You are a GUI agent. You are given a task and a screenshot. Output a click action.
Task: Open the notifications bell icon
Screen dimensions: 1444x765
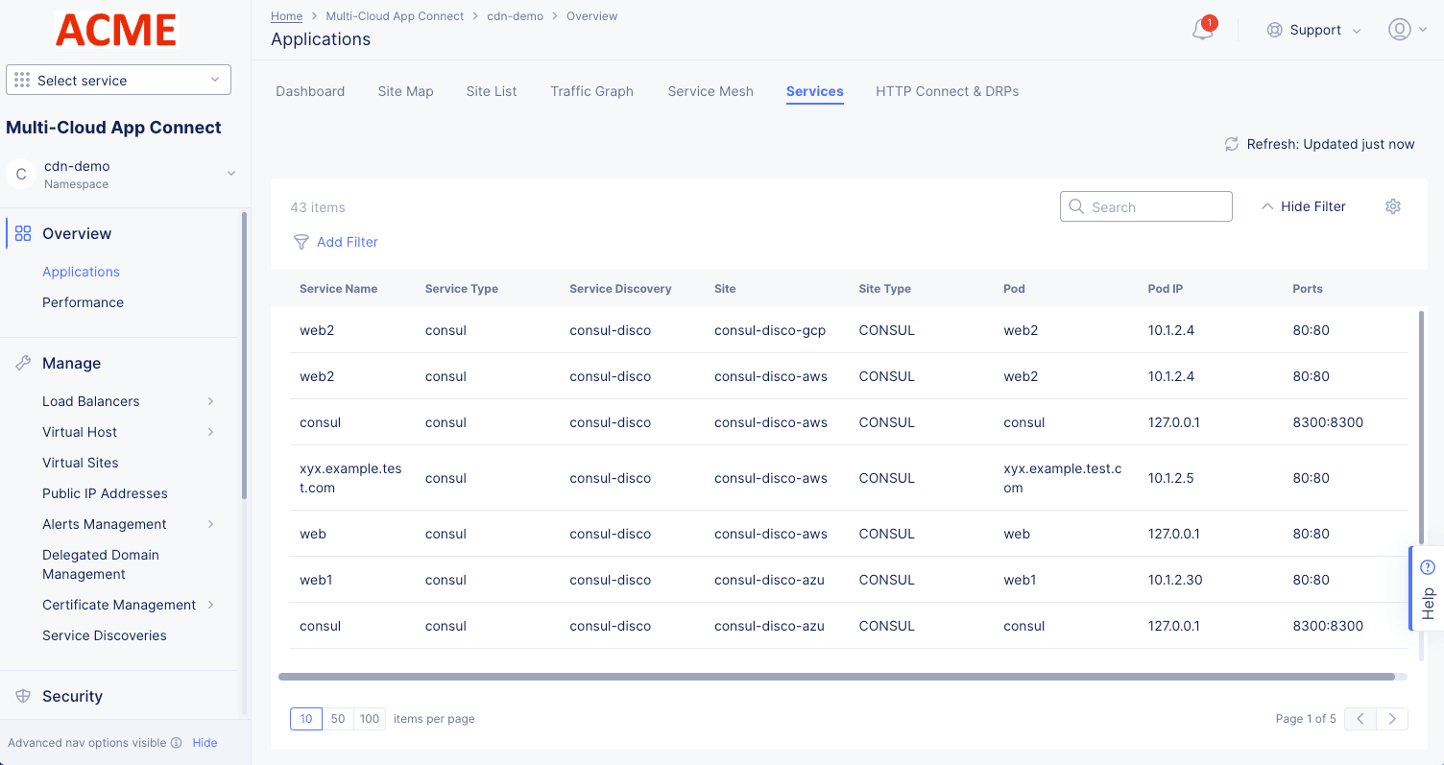[x=1202, y=30]
